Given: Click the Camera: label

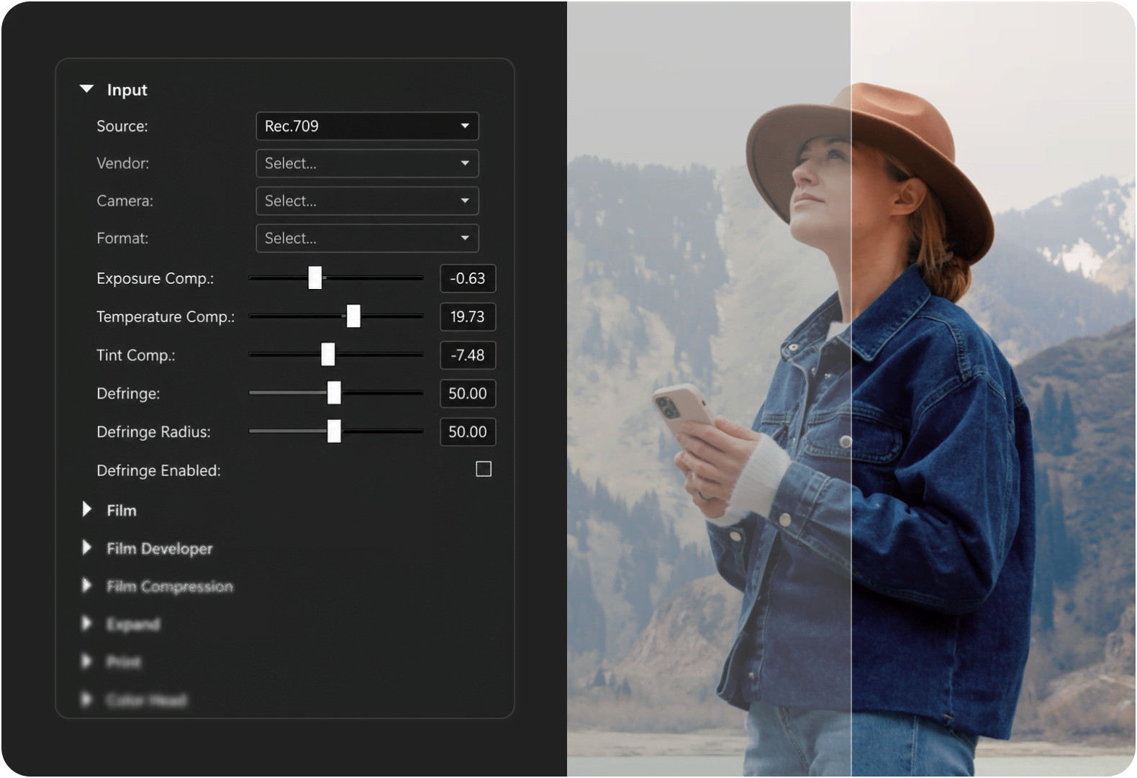Looking at the screenshot, I should (x=125, y=201).
